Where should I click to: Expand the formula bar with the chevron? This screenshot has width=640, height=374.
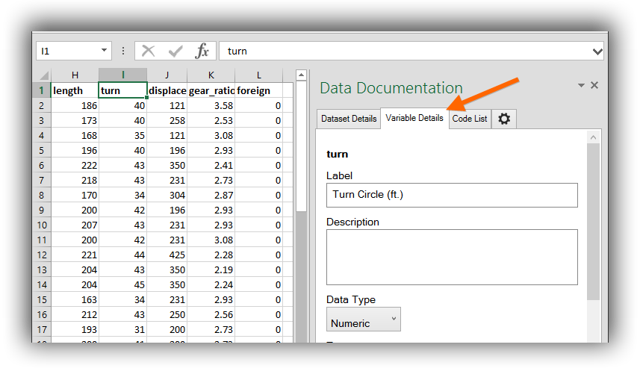tap(597, 52)
